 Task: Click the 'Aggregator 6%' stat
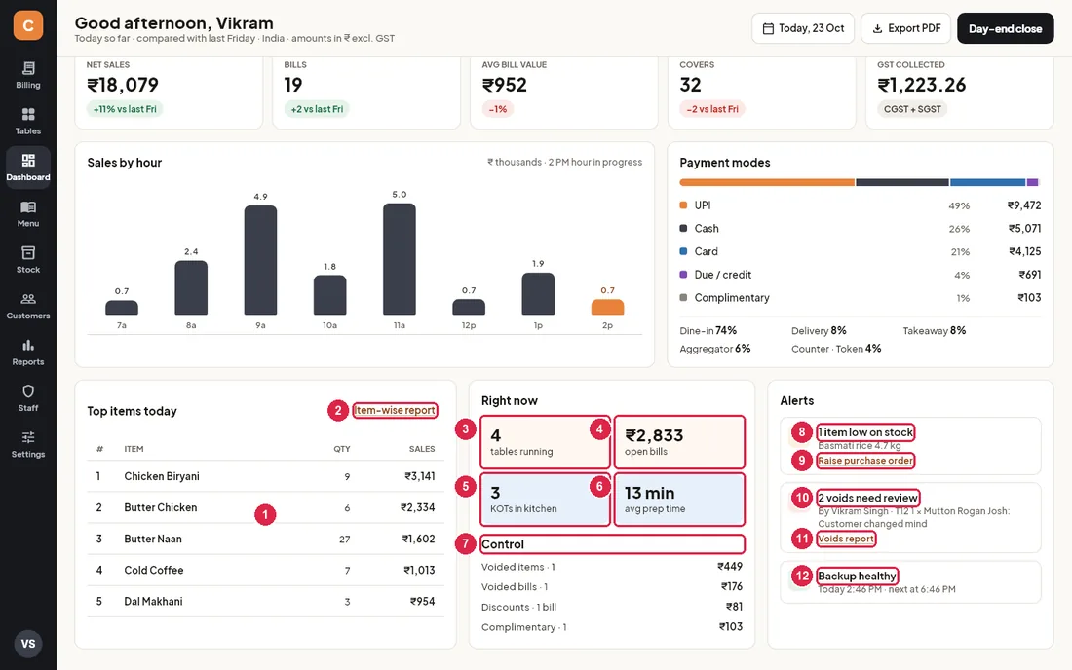715,349
